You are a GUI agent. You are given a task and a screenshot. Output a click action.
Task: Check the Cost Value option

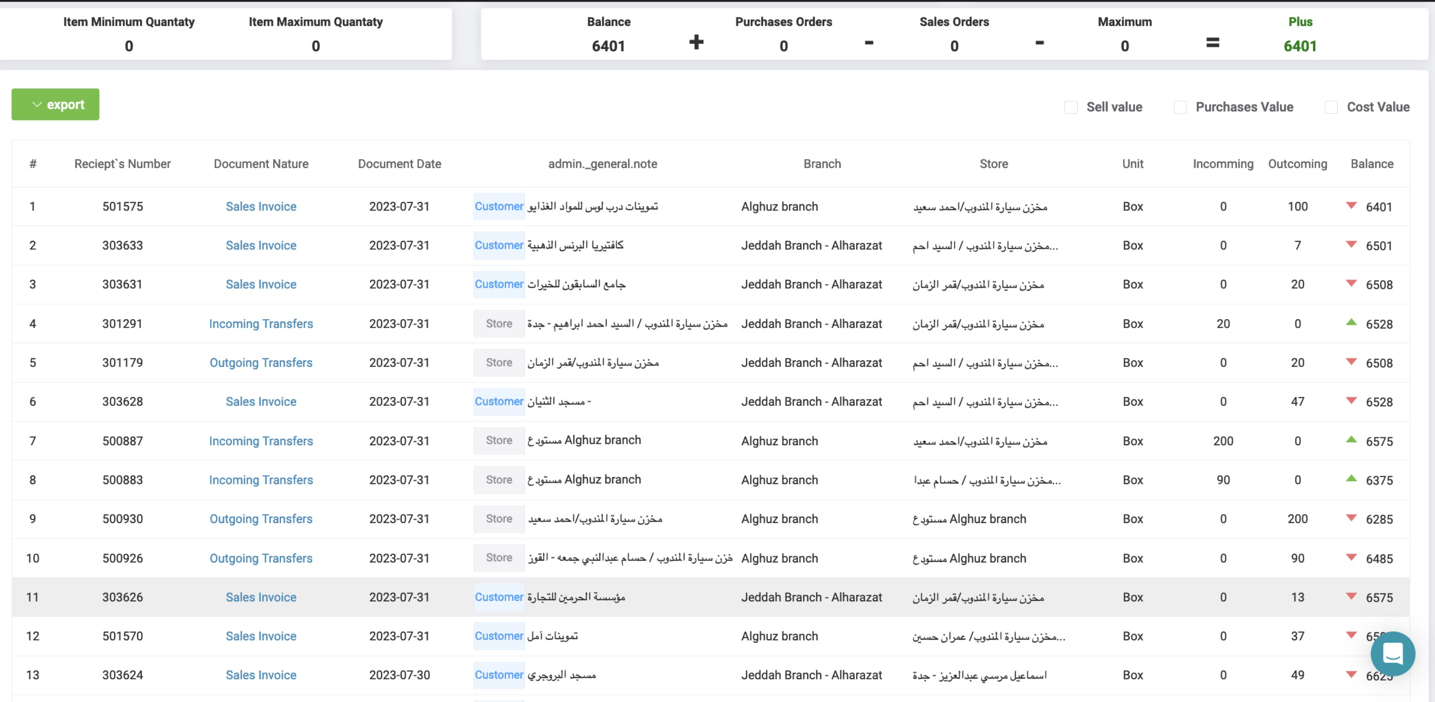[1331, 107]
